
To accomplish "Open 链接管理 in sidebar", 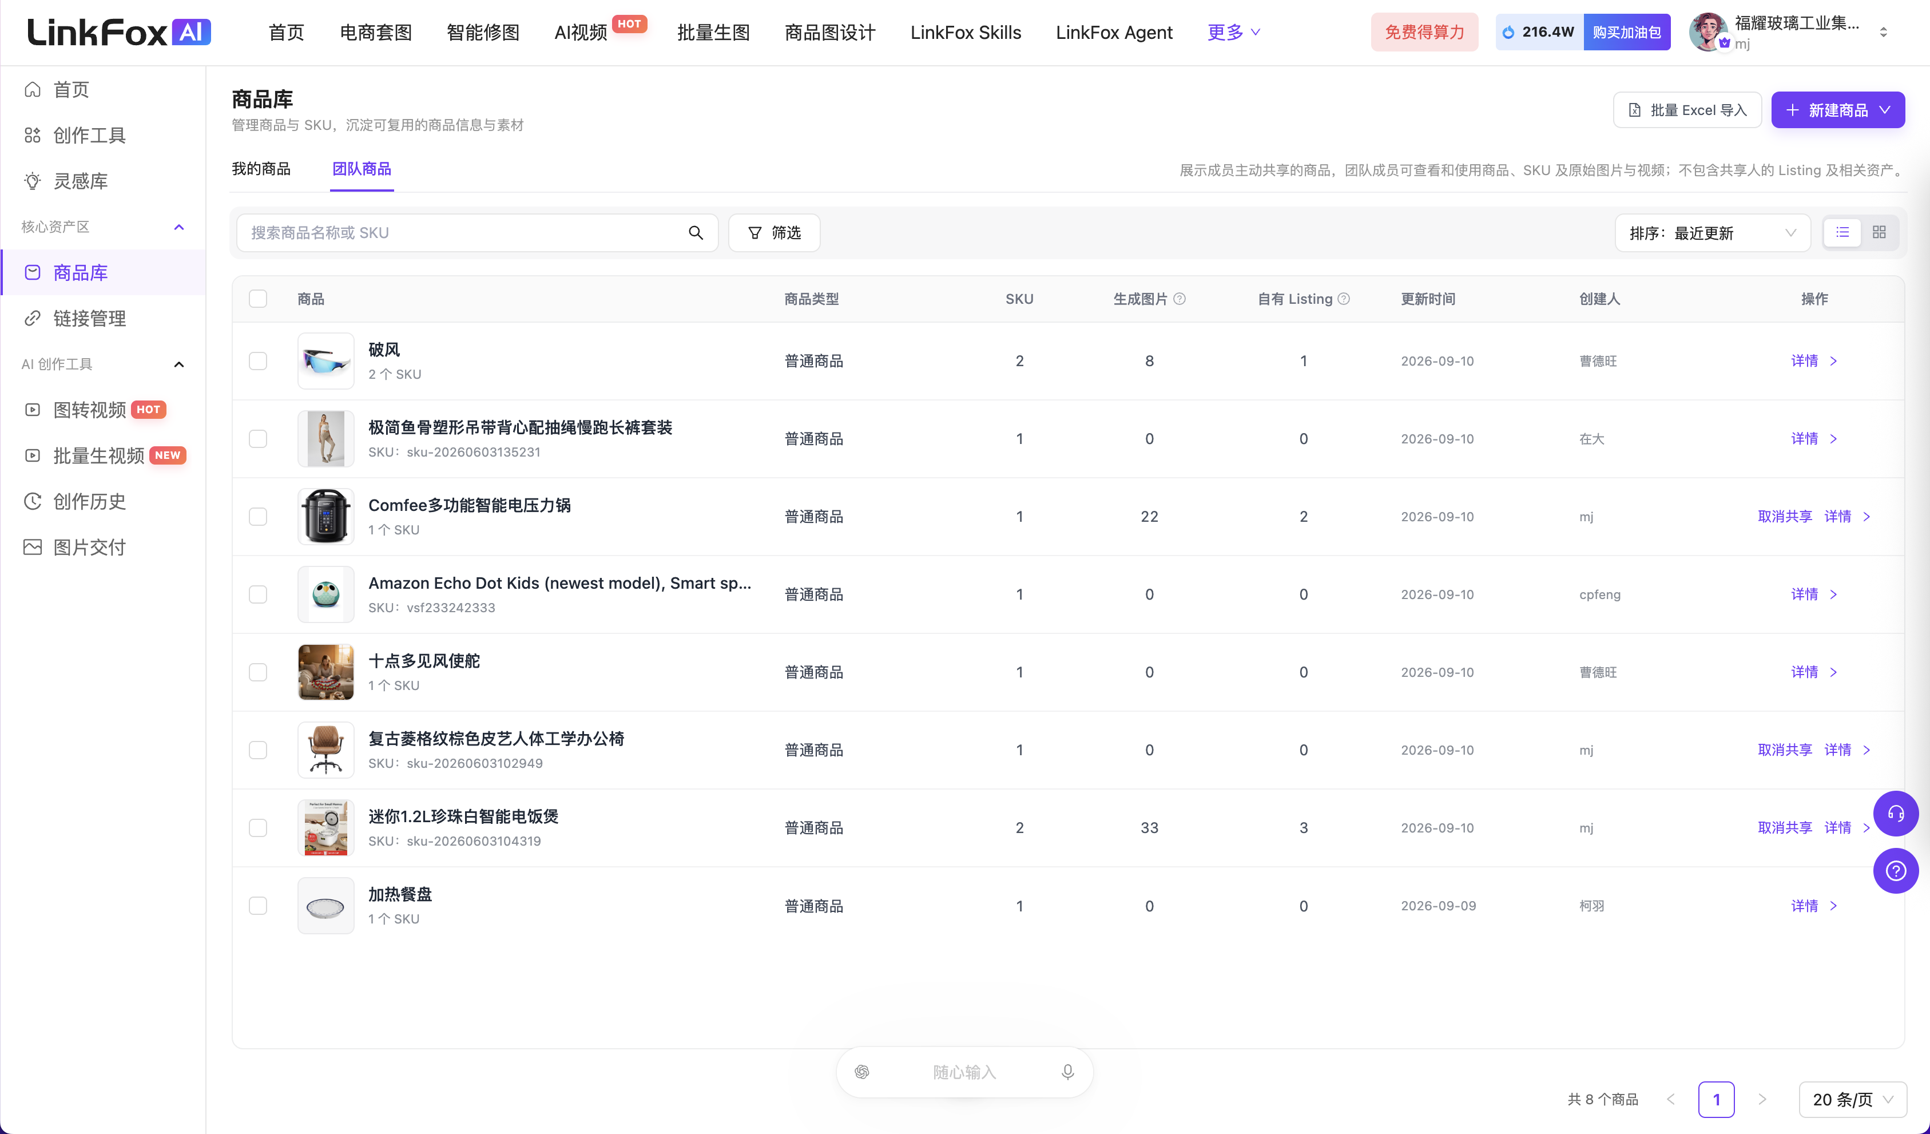I will pos(102,319).
